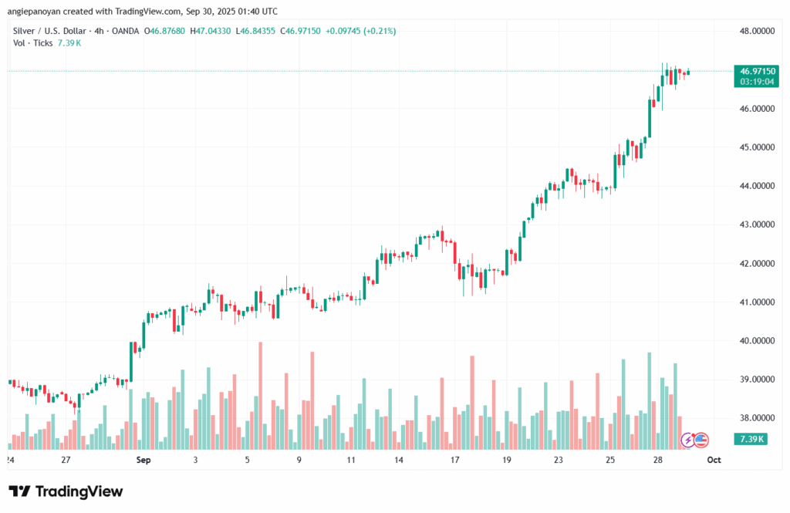Click the 43.00000 price scale level
This screenshot has height=513, width=790.
[757, 224]
